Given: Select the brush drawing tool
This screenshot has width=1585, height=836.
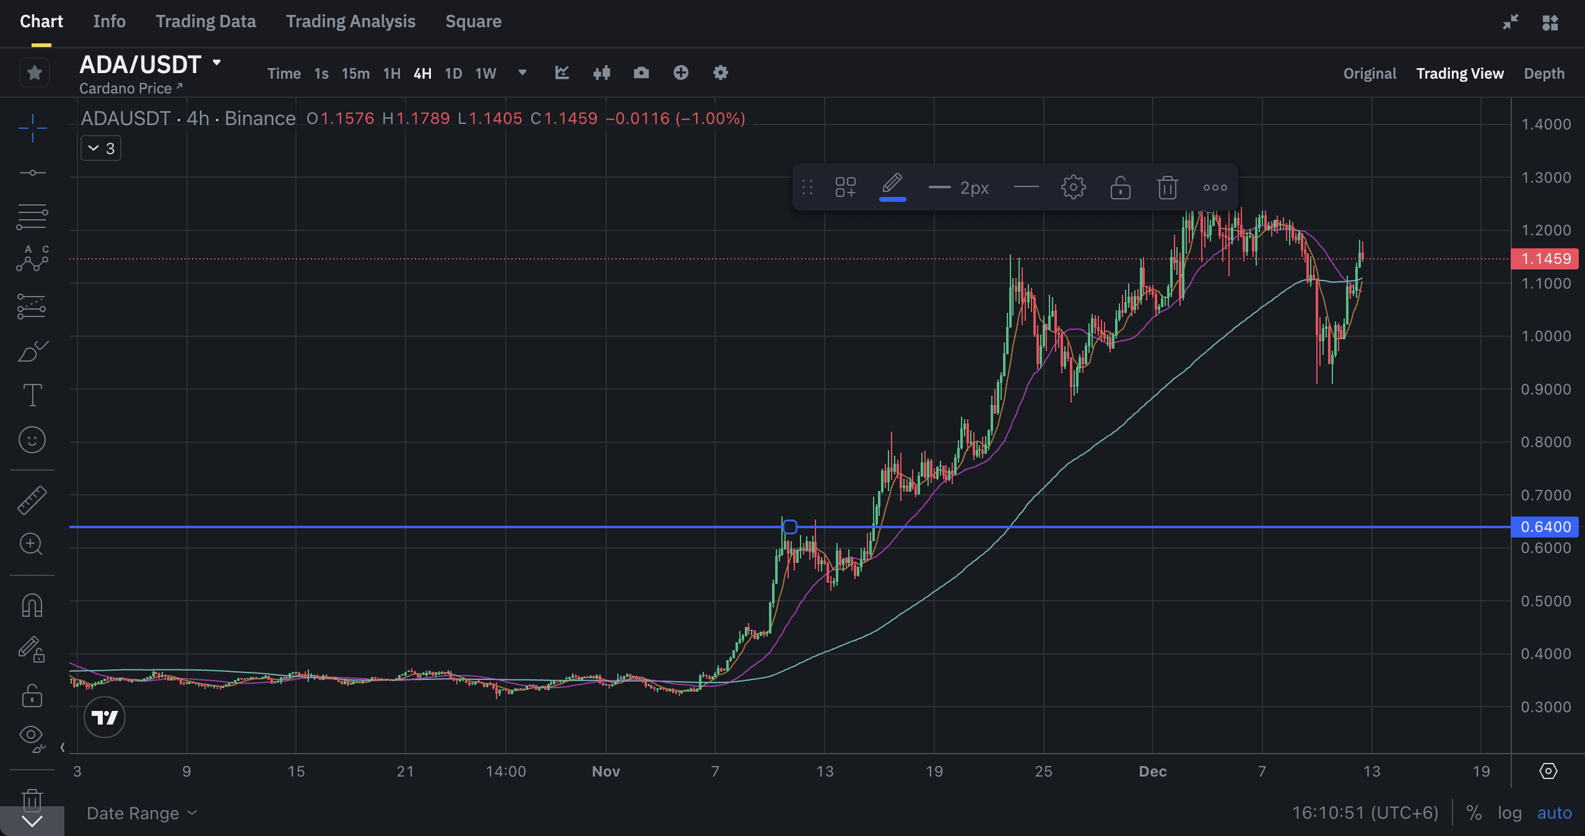Looking at the screenshot, I should coord(32,351).
